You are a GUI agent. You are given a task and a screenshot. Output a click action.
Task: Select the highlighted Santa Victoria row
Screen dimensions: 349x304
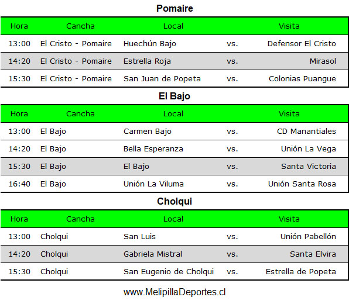[174, 167]
